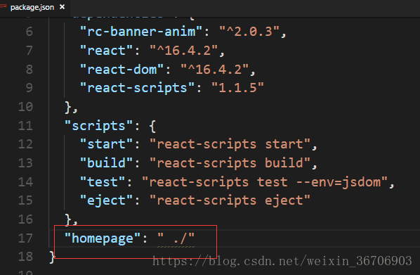
Task: Click the "react-scripts" key on line 9
Action: click(138, 88)
